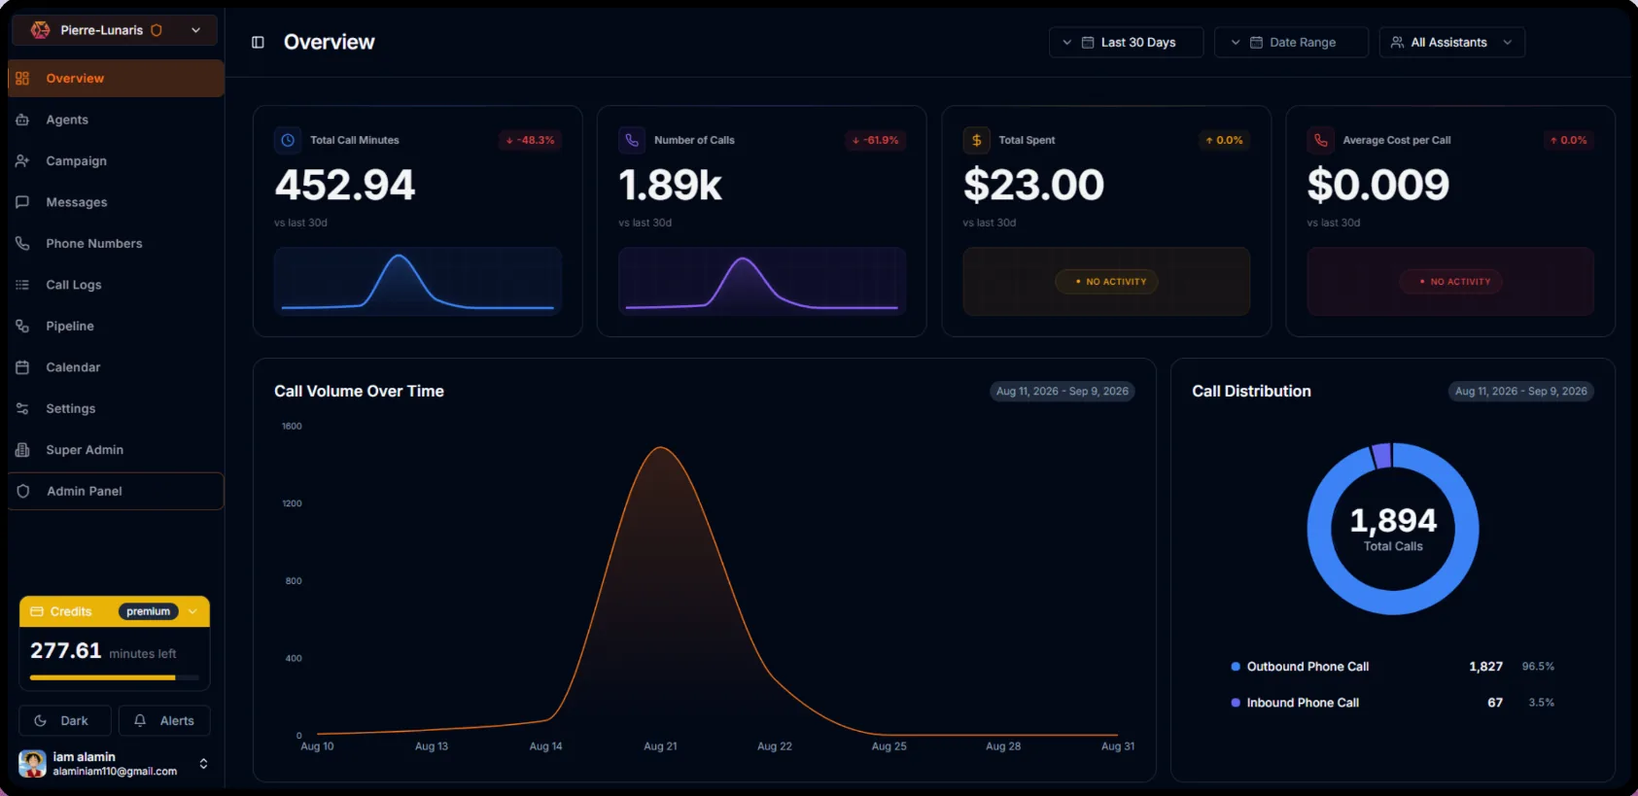Toggle Dark mode button
This screenshot has height=796, width=1638.
65,721
